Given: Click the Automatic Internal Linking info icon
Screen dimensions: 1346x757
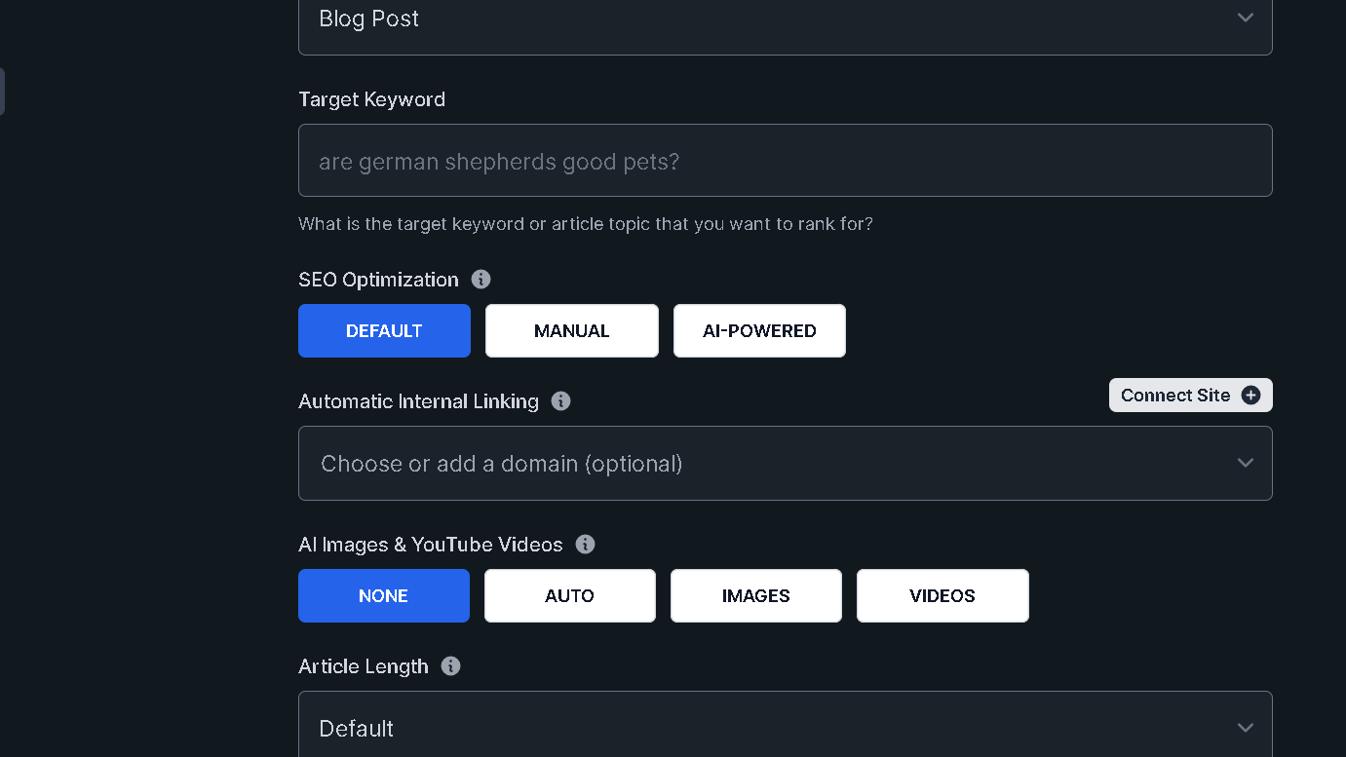Looking at the screenshot, I should pos(560,400).
